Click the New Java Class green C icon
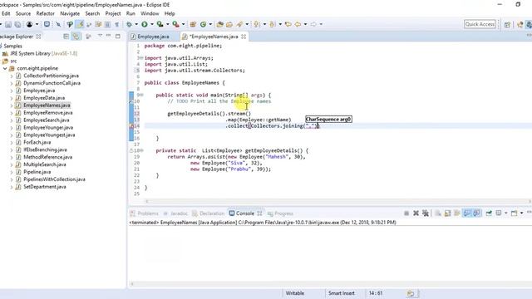This screenshot has width=532, height=299. [203, 24]
